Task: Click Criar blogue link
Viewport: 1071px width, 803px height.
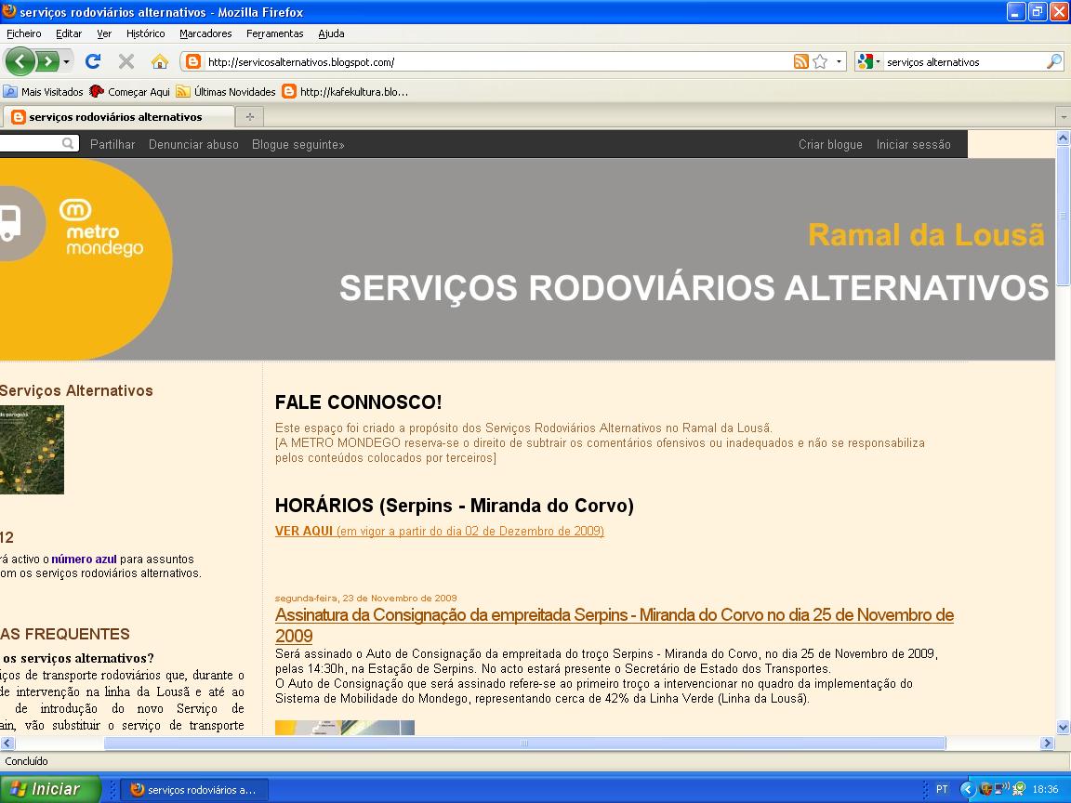Action: click(830, 144)
